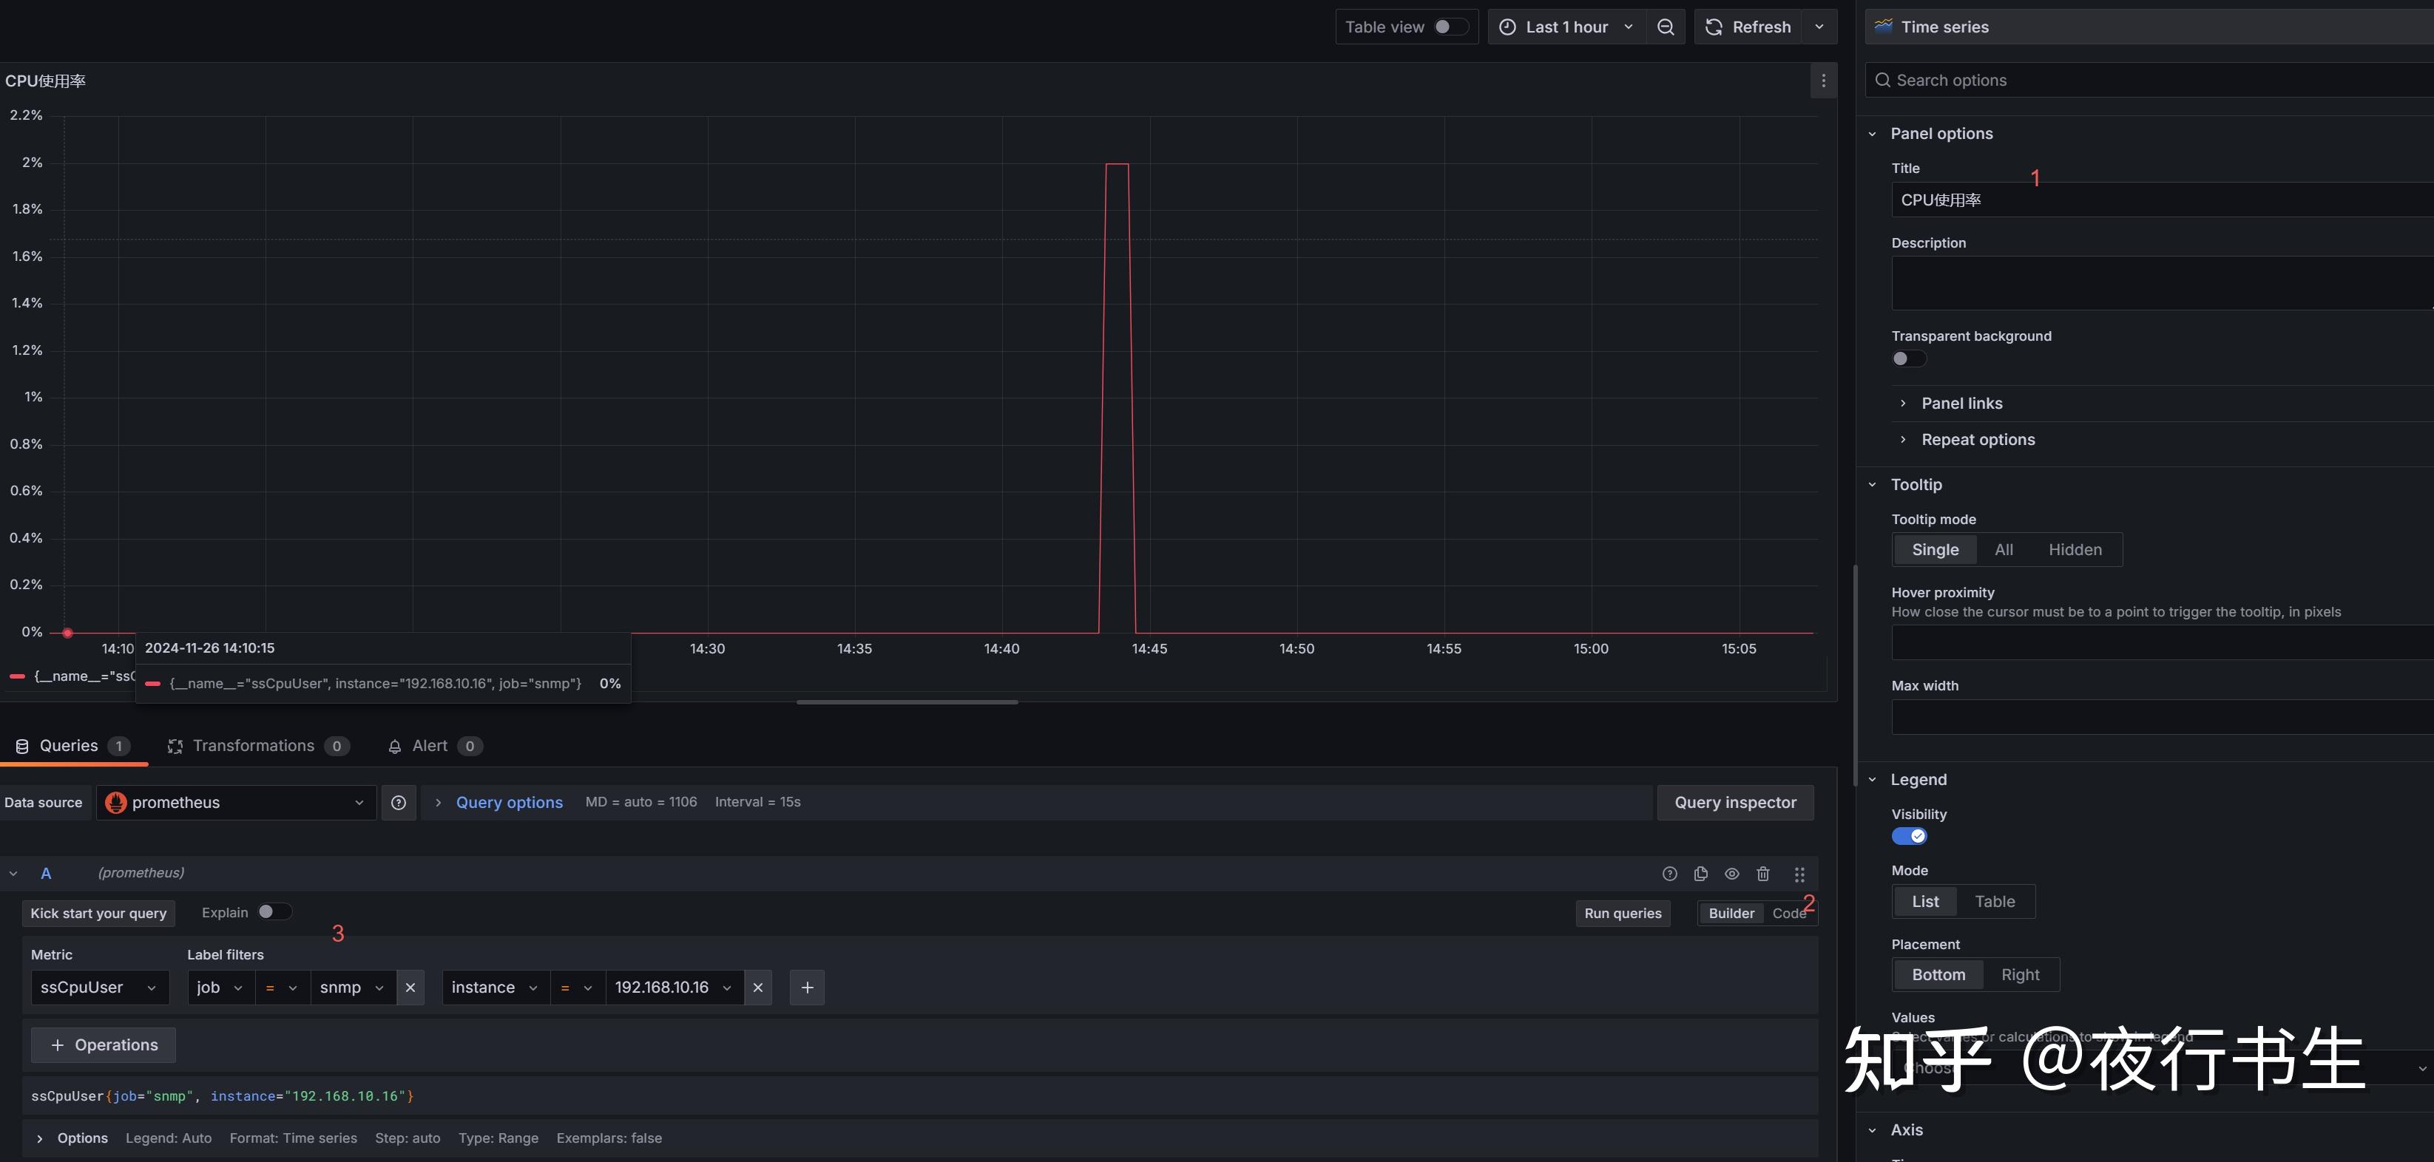Open the refresh interval dropdown arrow
This screenshot has width=2434, height=1162.
pyautogui.click(x=1820, y=27)
